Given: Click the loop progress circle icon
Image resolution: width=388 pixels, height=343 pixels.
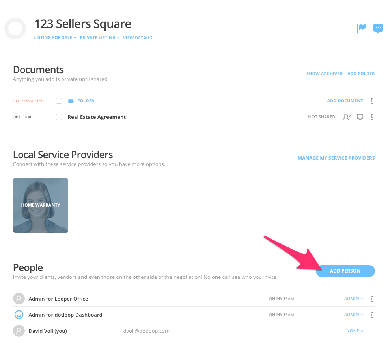Looking at the screenshot, I should pos(15,28).
